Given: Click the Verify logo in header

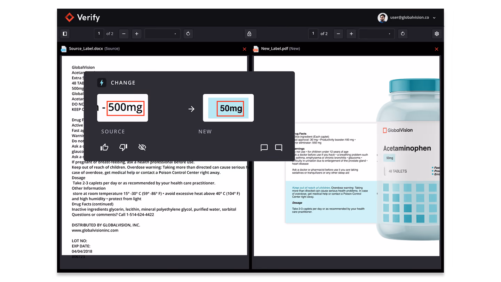Looking at the screenshot, I should [82, 17].
